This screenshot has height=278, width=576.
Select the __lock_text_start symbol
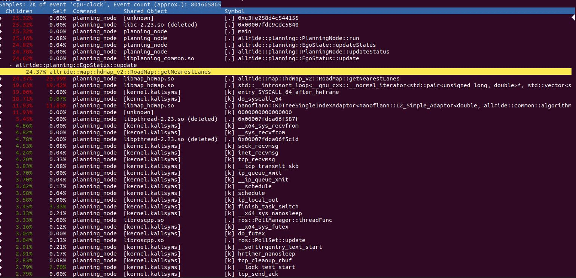tap(266, 267)
